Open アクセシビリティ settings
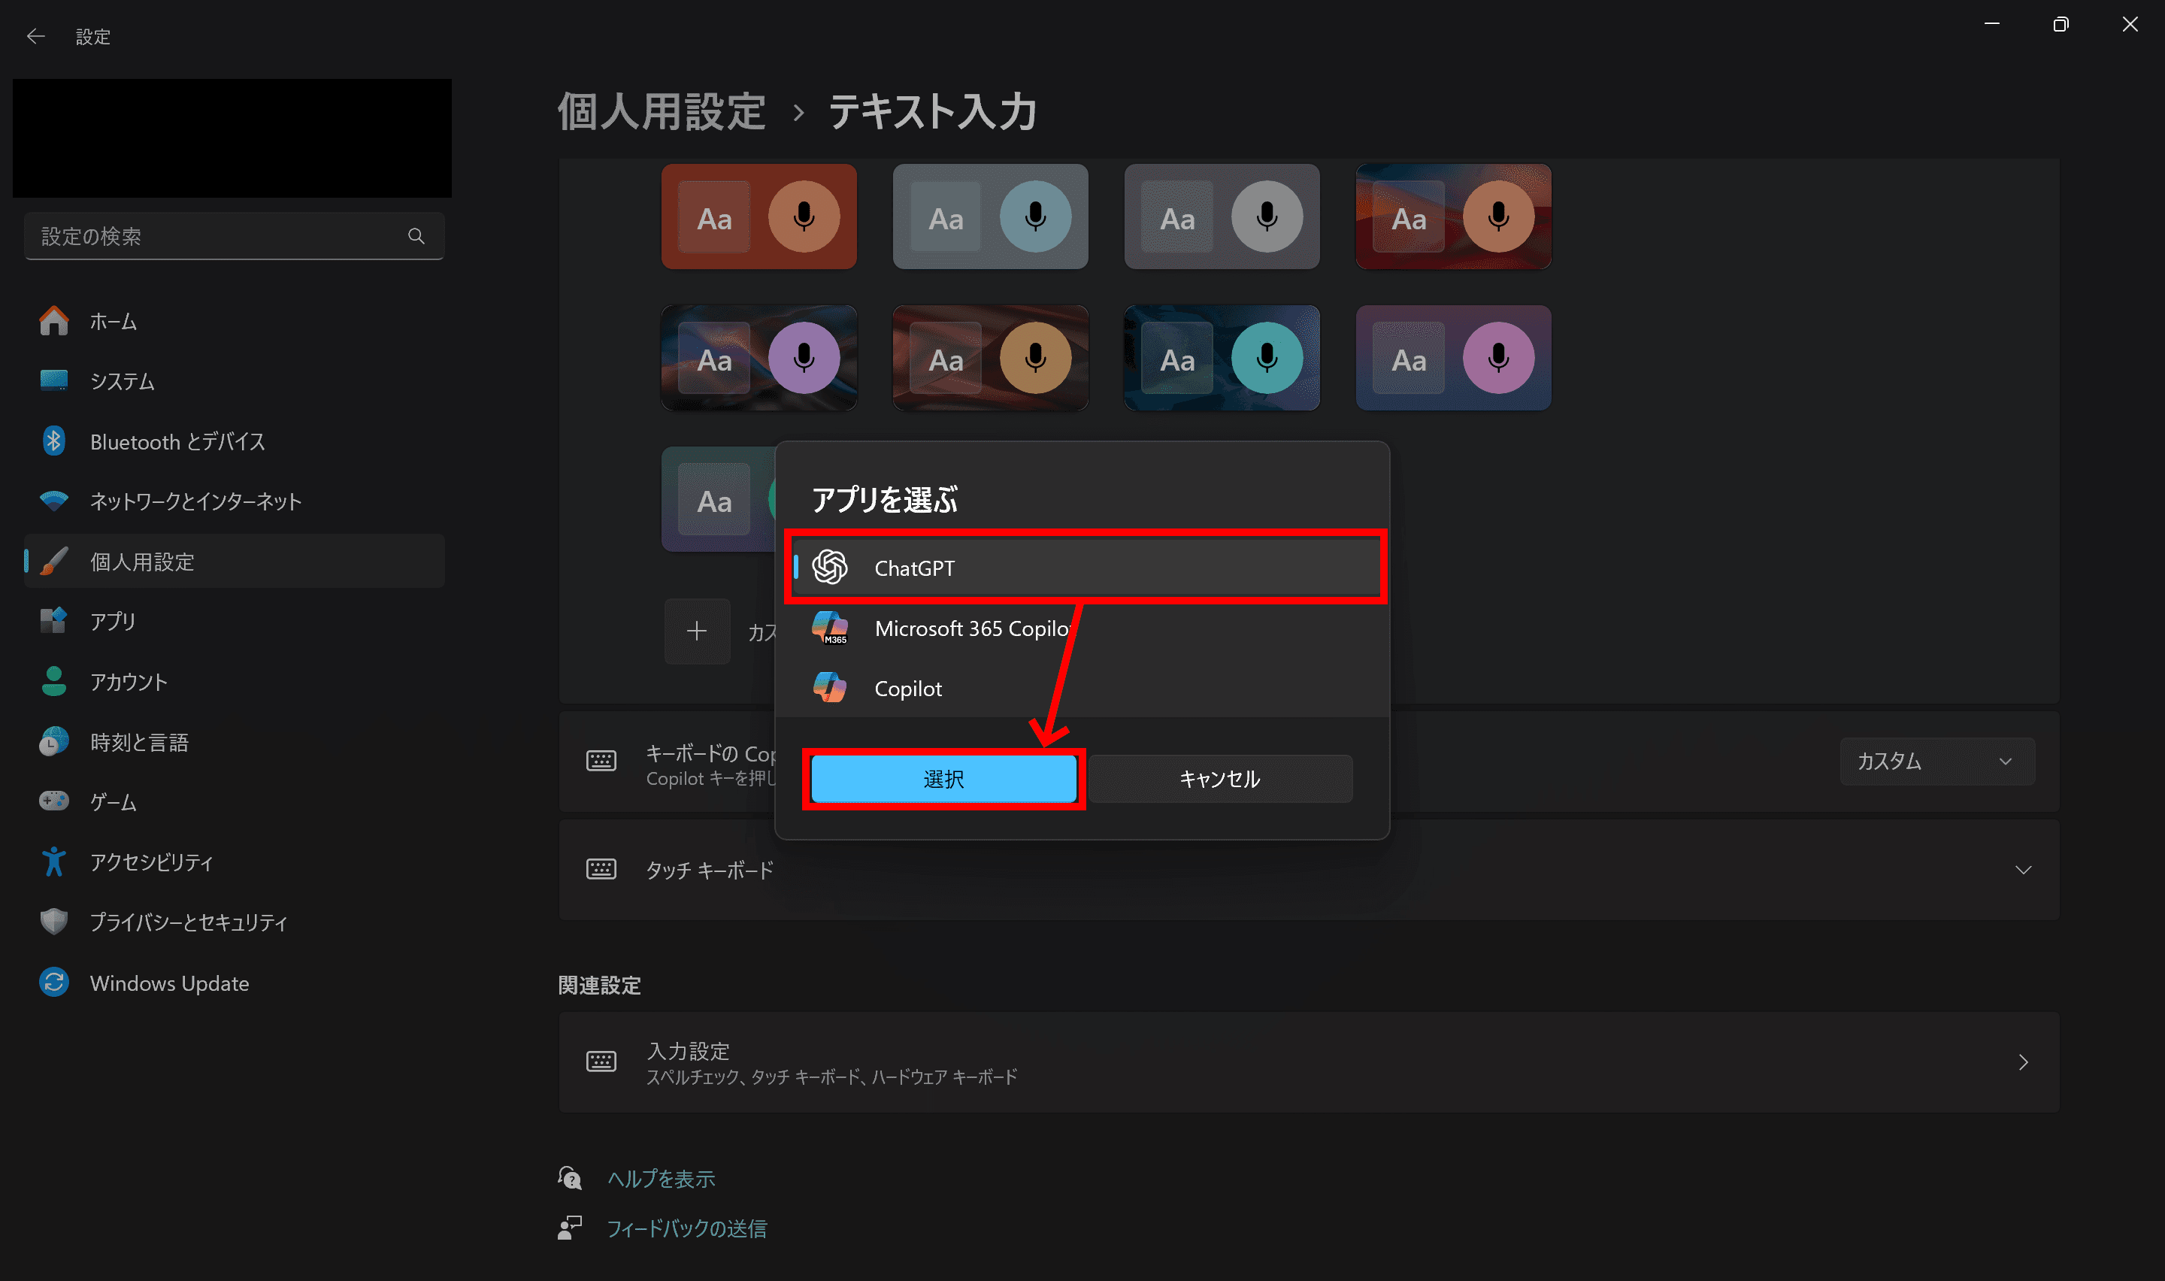The height and width of the screenshot is (1281, 2165). 234,862
